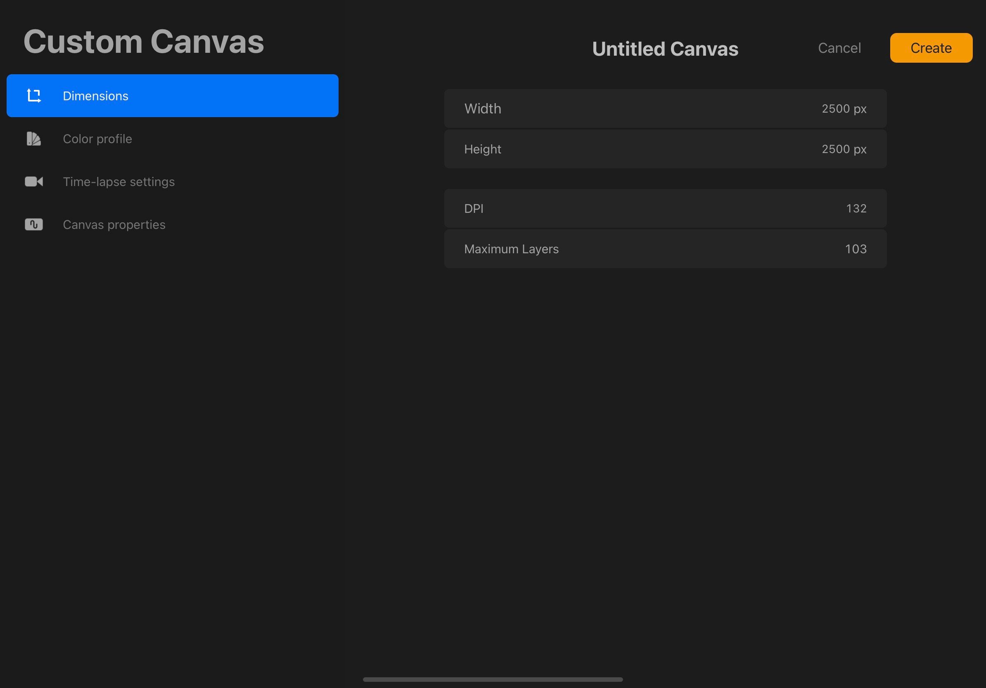The width and height of the screenshot is (986, 688).
Task: Click the Create button to confirm
Action: [931, 47]
